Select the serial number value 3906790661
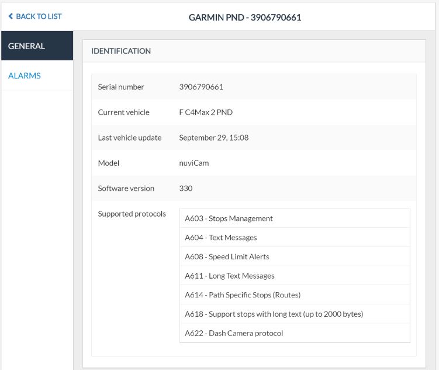Image resolution: width=439 pixels, height=370 pixels. [201, 87]
